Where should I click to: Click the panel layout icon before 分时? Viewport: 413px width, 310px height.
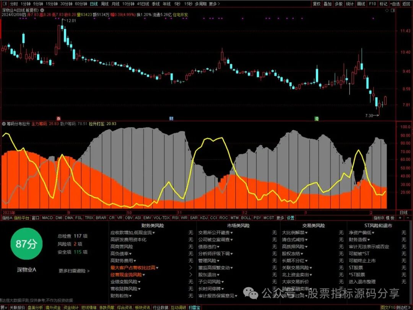(x=5, y=4)
